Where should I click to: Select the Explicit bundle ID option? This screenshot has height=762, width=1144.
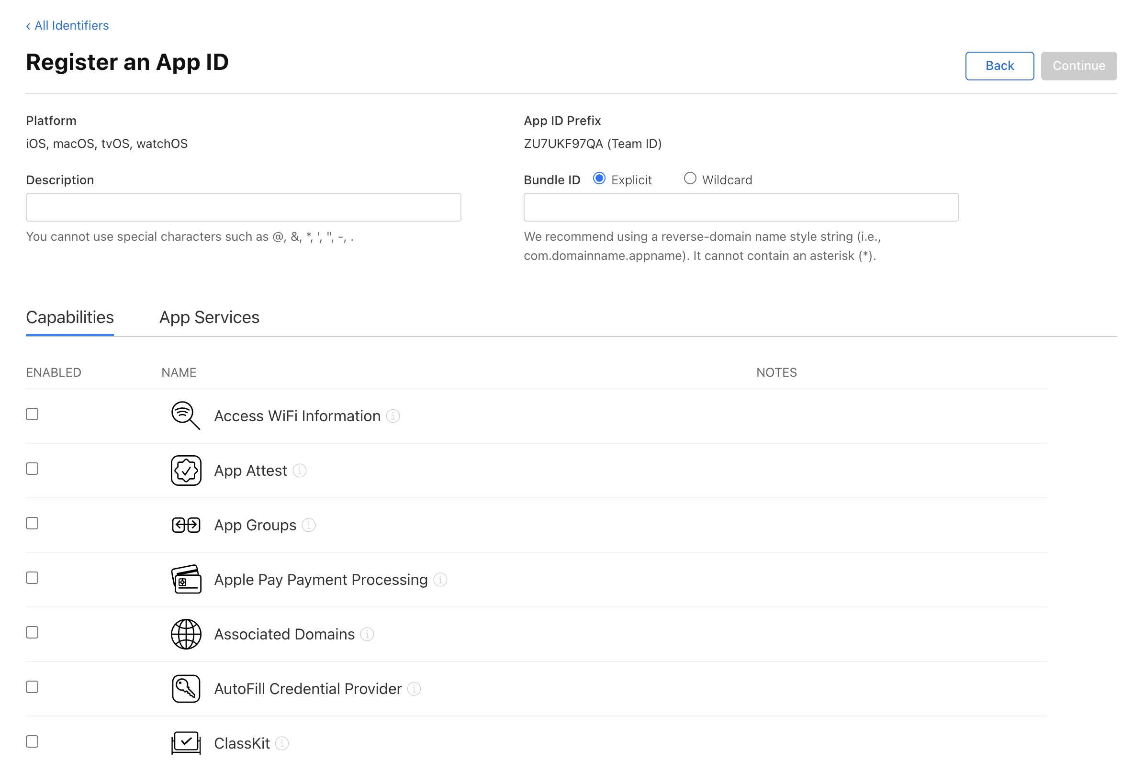599,179
